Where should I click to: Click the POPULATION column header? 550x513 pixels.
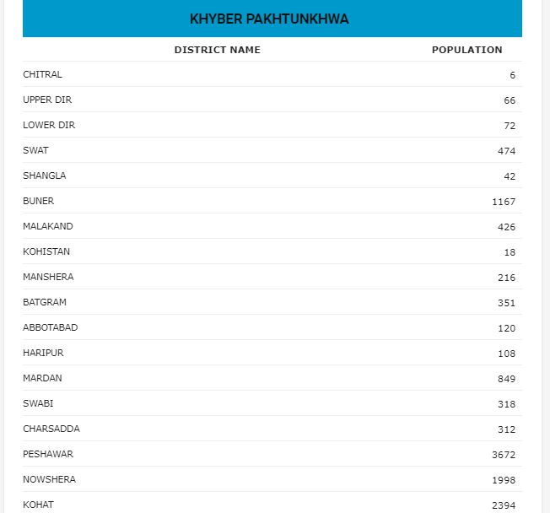[x=466, y=50]
